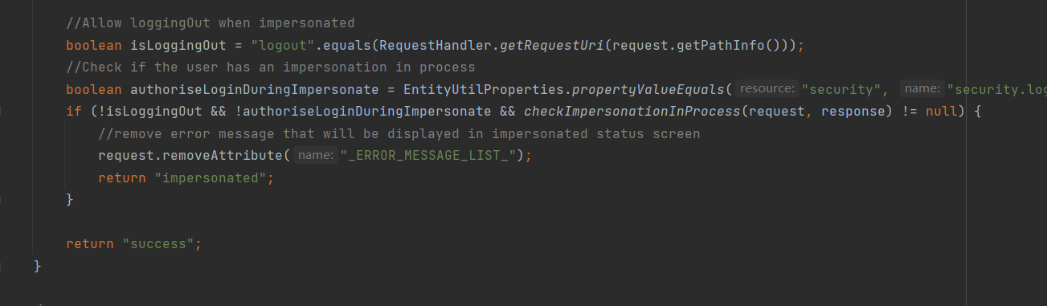Click the "name:" hint after "security"

click(x=922, y=89)
